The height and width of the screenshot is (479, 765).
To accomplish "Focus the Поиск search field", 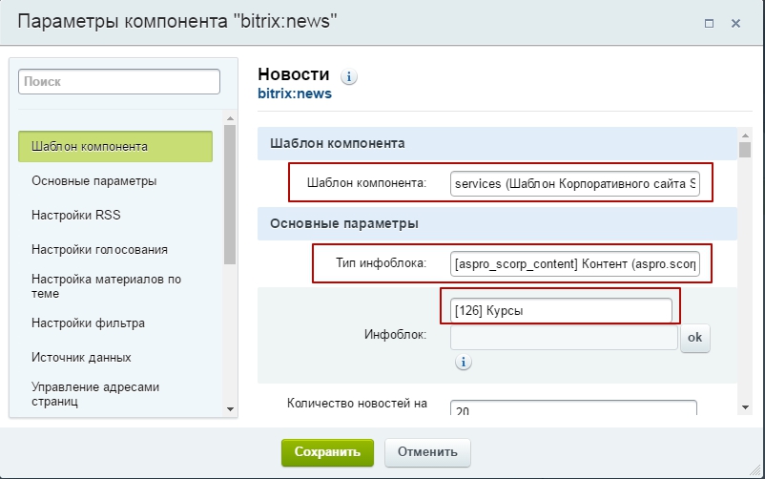I will [119, 82].
